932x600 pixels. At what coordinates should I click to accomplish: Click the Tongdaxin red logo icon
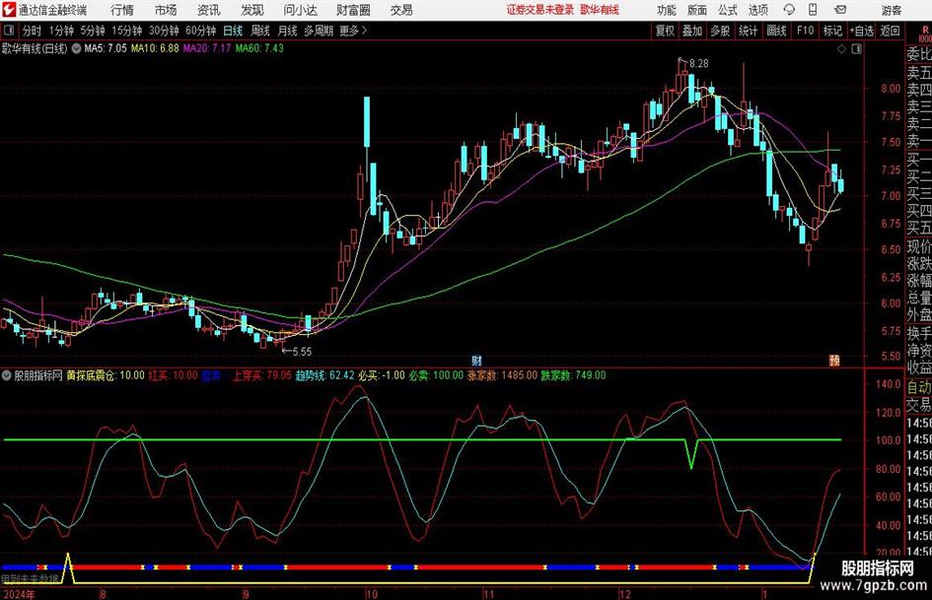(x=8, y=10)
